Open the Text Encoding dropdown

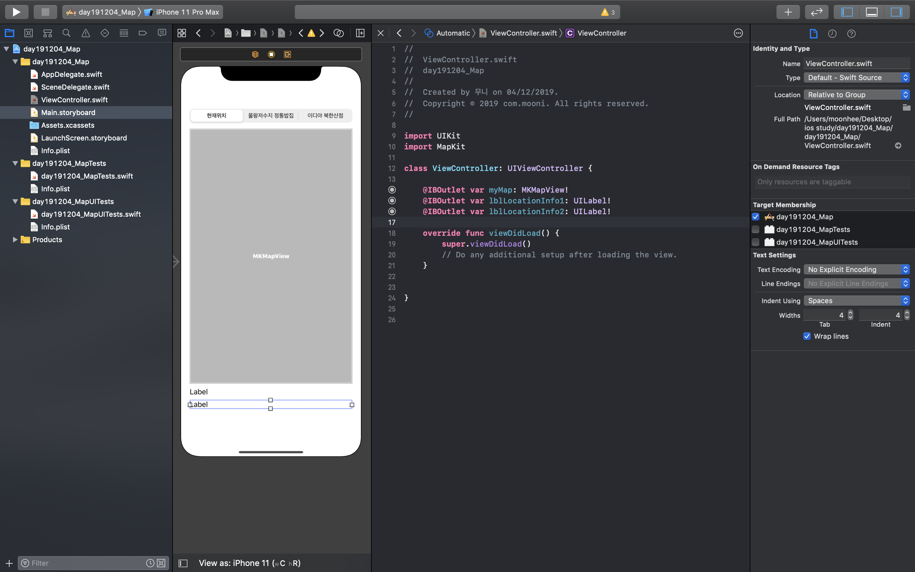(857, 269)
